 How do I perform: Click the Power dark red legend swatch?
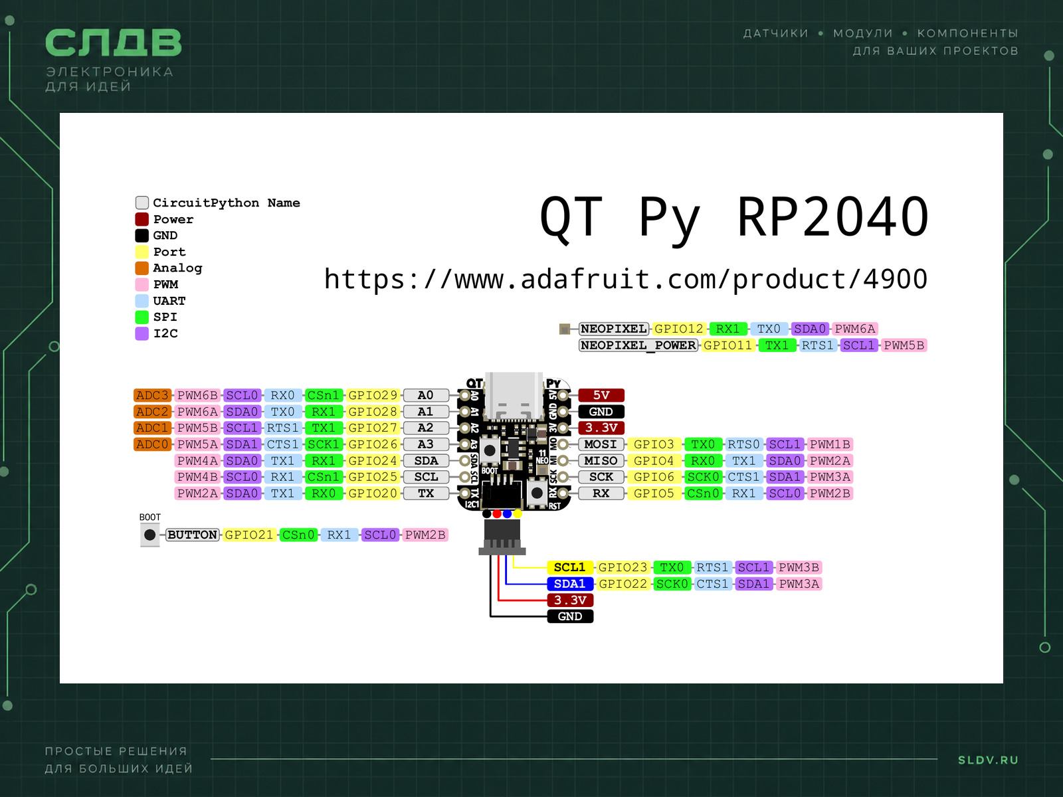[142, 219]
